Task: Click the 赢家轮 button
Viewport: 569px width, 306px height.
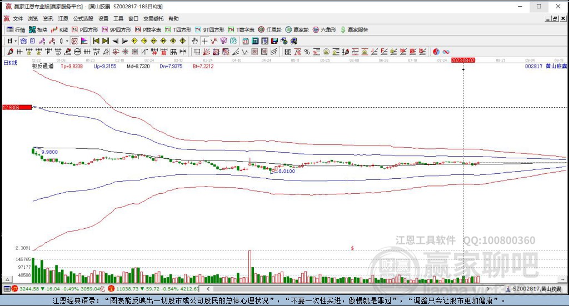Action: tap(298, 29)
